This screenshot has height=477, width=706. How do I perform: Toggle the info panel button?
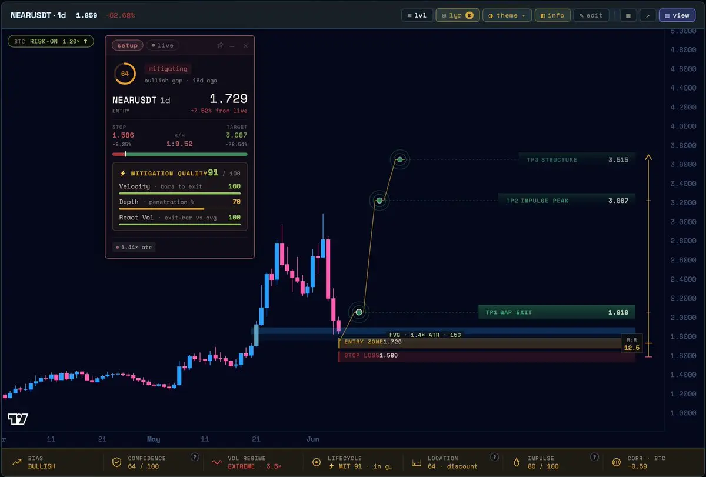pyautogui.click(x=552, y=15)
